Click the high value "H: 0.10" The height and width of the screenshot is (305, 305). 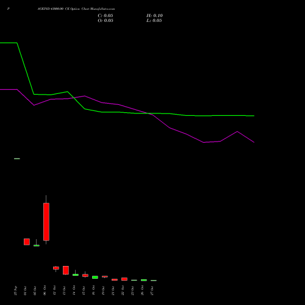[154, 16]
